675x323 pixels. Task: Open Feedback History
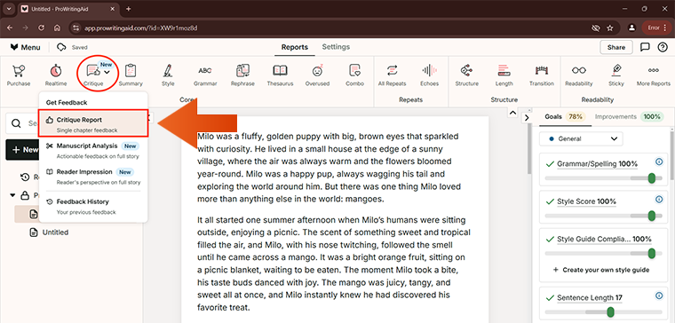click(93, 206)
